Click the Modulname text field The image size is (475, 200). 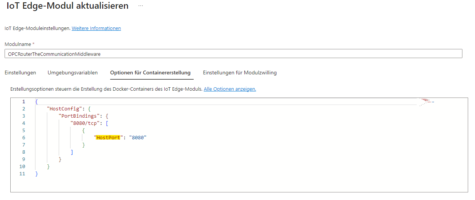[233, 54]
